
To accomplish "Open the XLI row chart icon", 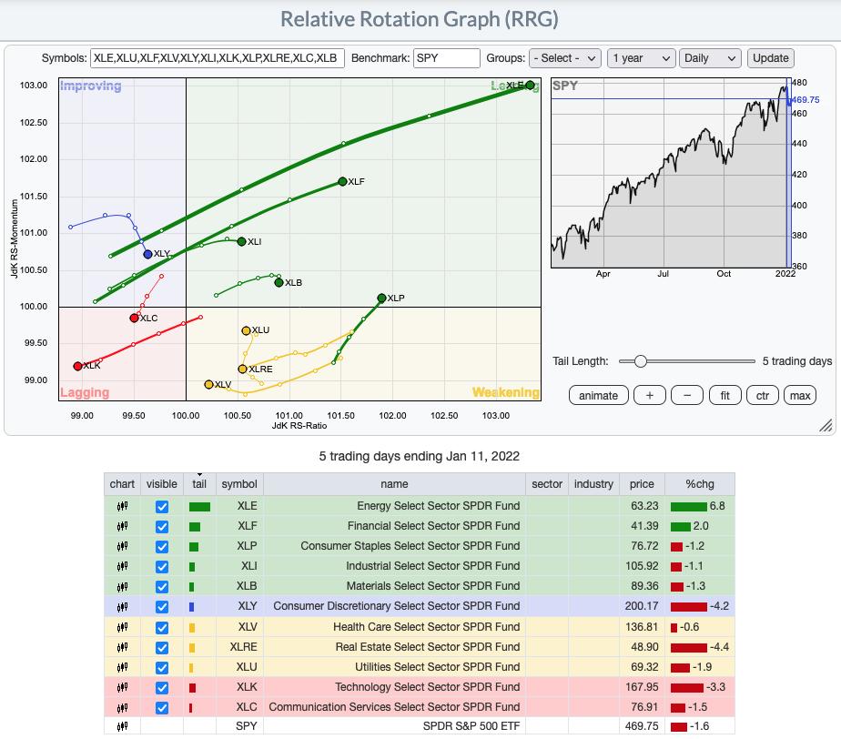I will point(122,566).
